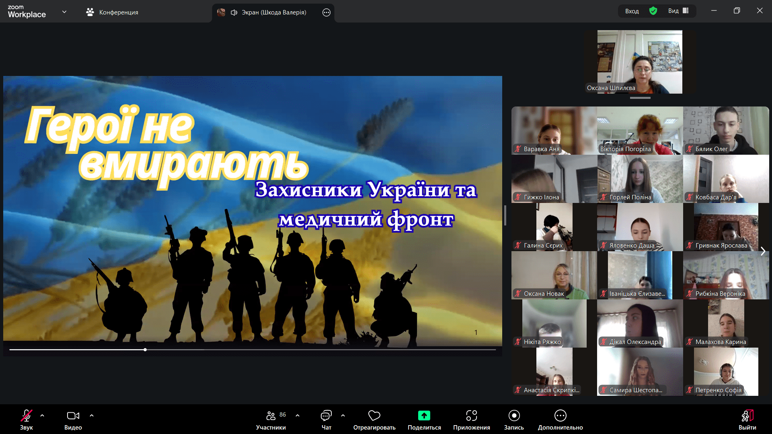Open screen share options ellipsis menu
Viewport: 772px width, 434px height.
(326, 12)
